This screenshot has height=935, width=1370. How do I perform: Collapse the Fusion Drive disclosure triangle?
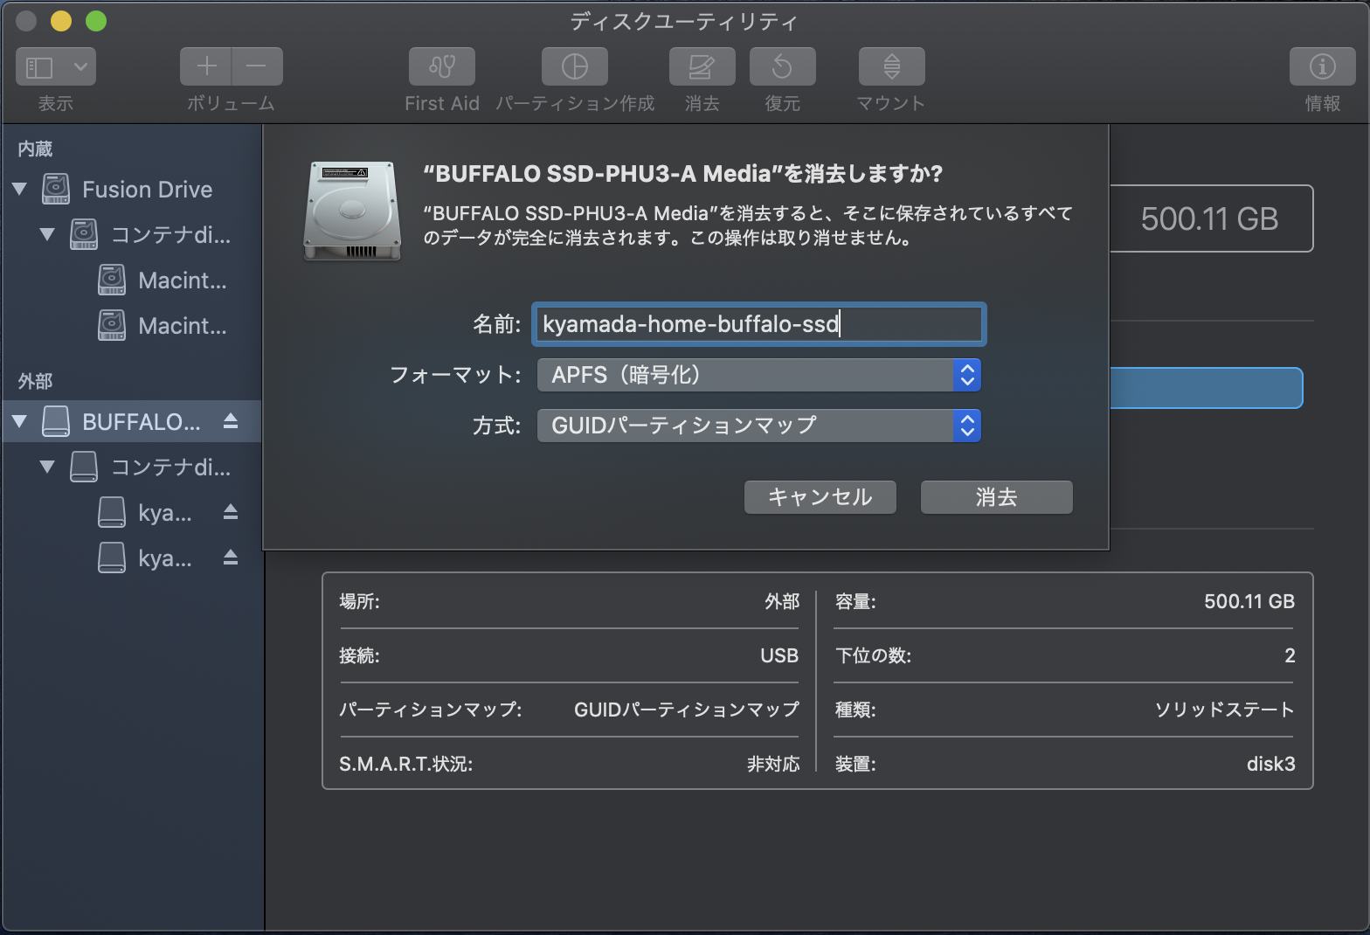point(19,189)
